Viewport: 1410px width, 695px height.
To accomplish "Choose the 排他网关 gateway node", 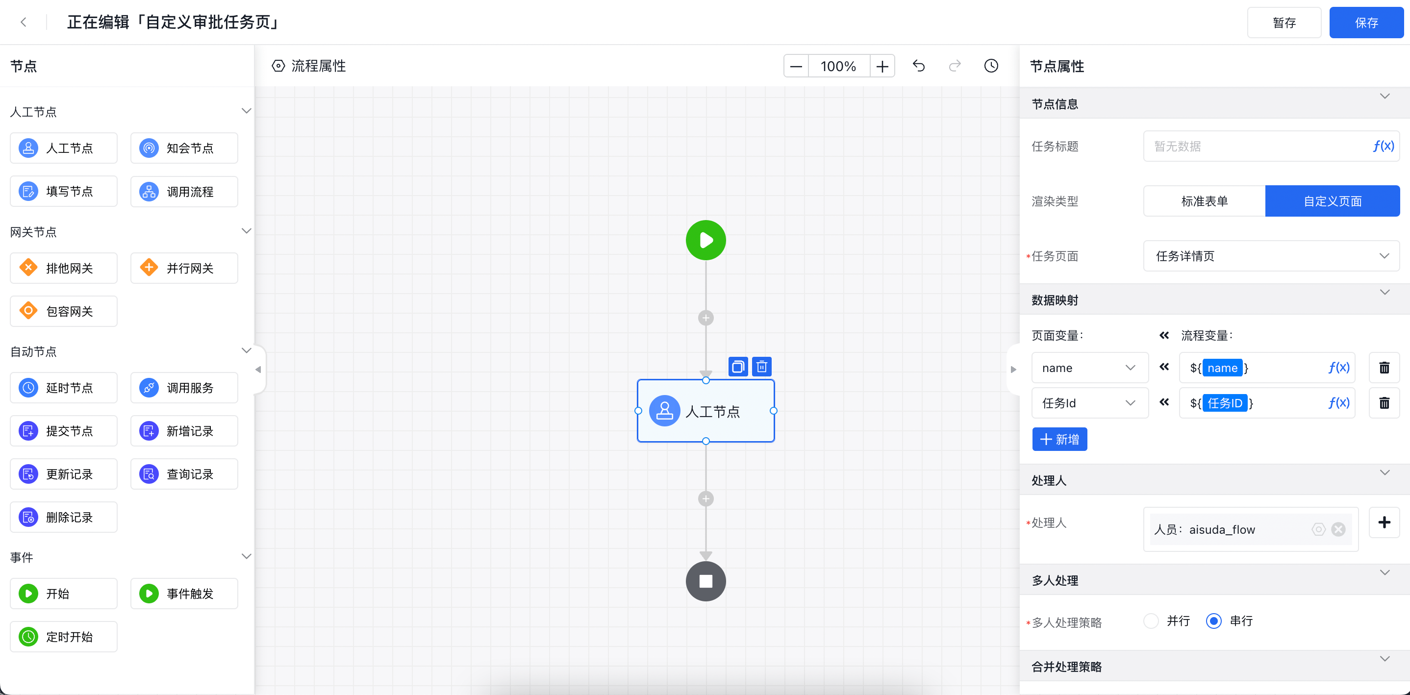I will [64, 268].
